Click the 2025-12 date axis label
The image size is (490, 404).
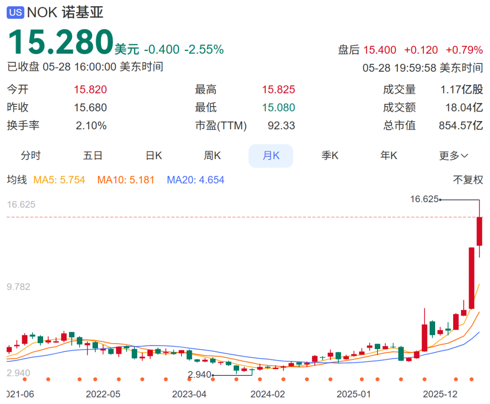pyautogui.click(x=440, y=394)
